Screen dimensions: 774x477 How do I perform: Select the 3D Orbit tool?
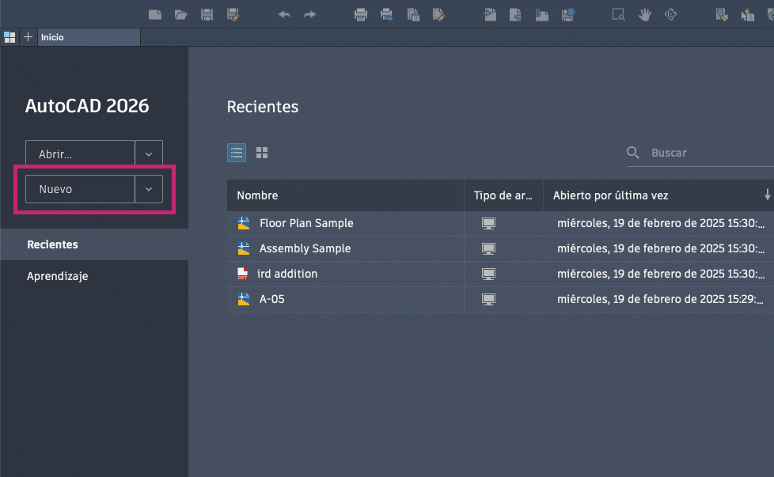[670, 15]
